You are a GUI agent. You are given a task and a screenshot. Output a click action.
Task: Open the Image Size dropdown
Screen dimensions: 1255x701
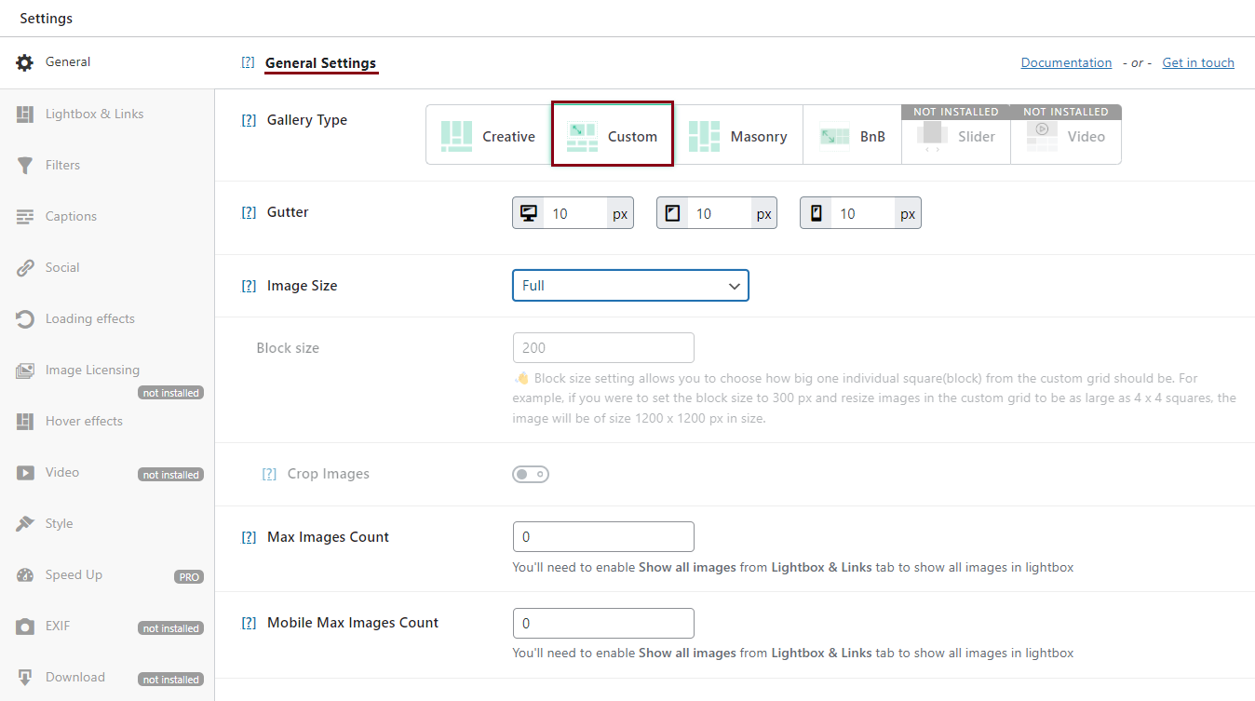630,286
